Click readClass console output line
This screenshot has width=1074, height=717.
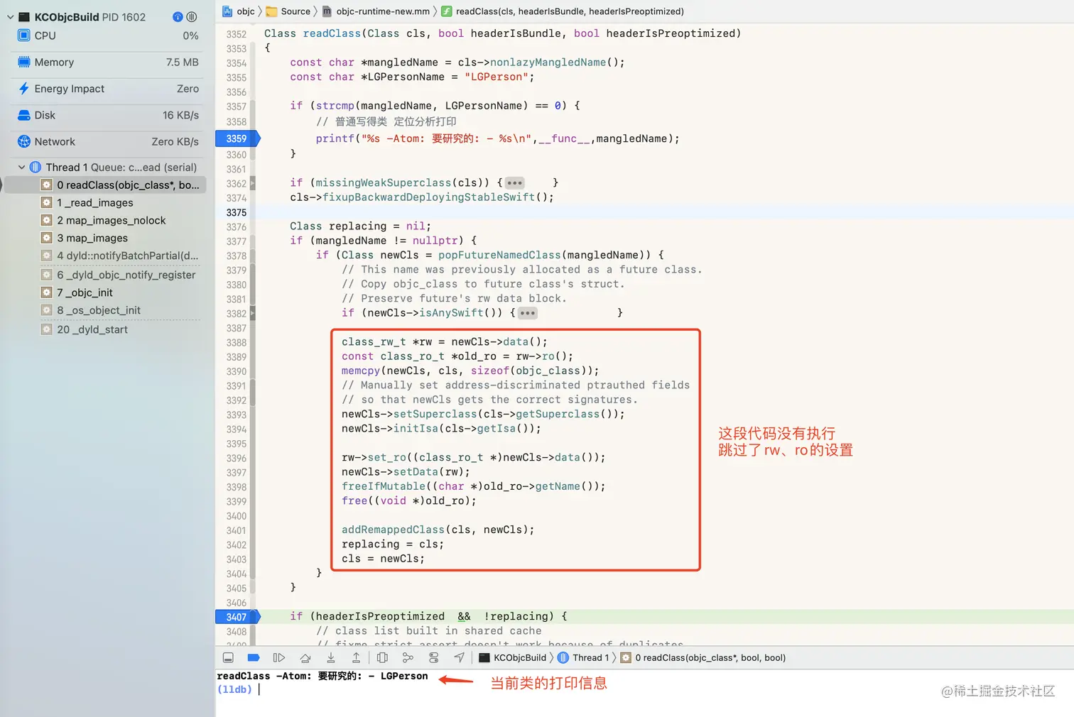pyautogui.click(x=322, y=676)
